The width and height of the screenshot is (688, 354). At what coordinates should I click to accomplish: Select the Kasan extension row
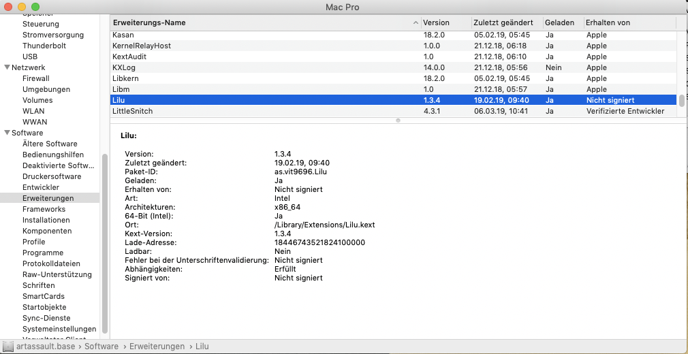(x=393, y=35)
